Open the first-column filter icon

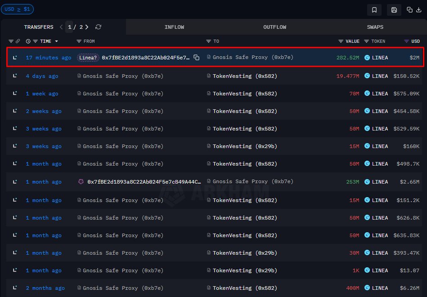11,41
